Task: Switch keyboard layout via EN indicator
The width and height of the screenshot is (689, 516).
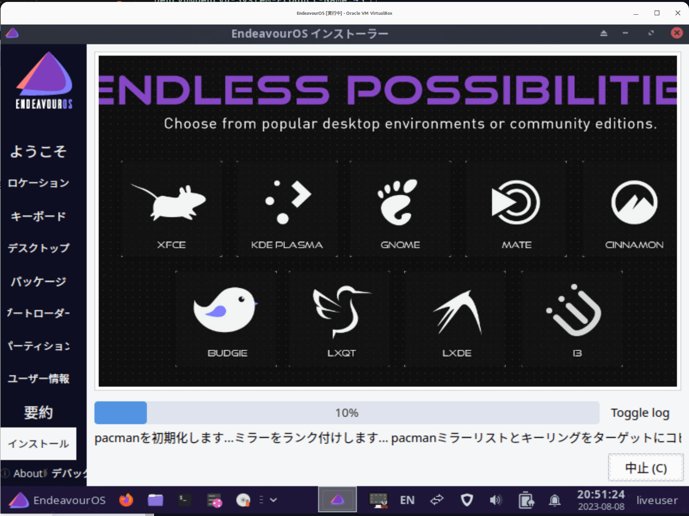Action: [x=407, y=500]
